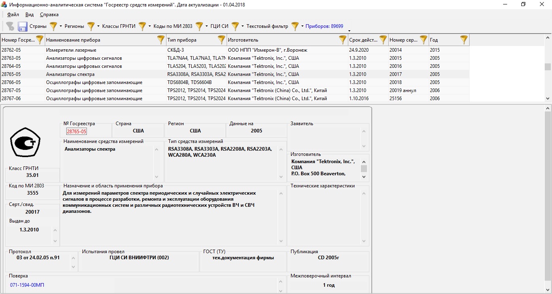Filter the Тип прибора column header
The width and height of the screenshot is (552, 294).
pyautogui.click(x=221, y=40)
